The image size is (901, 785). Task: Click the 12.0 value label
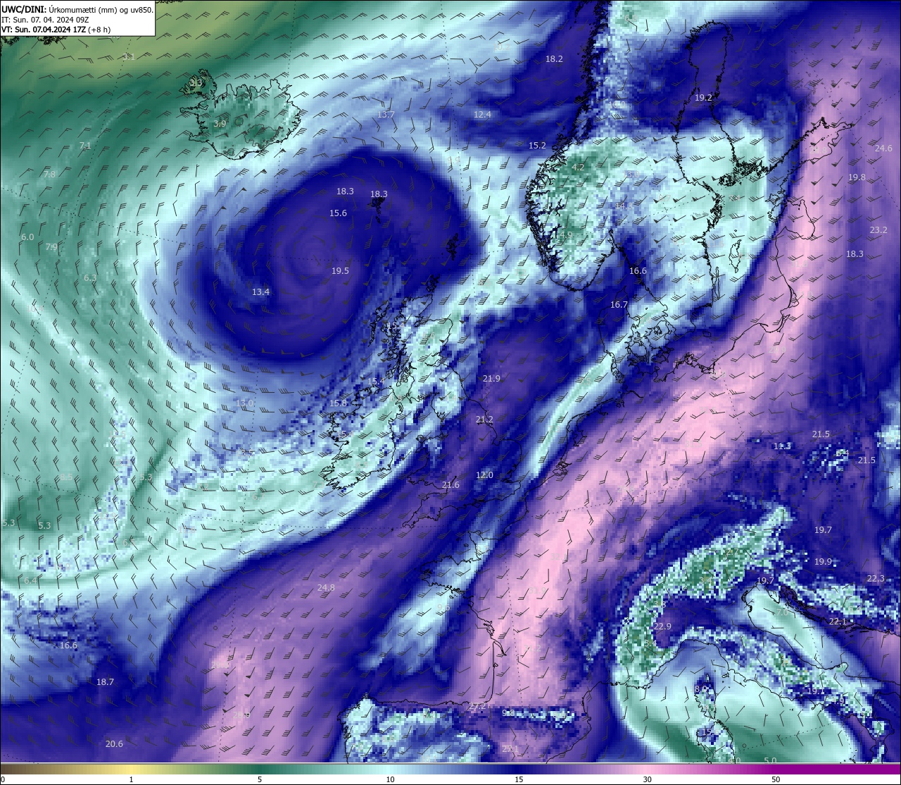pos(484,475)
